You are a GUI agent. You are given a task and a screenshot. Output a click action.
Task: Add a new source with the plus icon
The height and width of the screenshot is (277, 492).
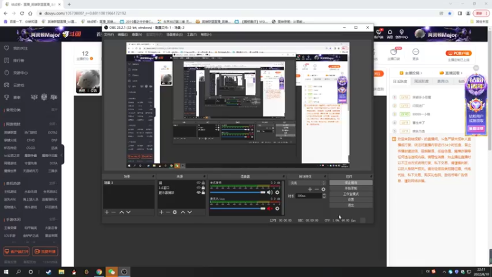[161, 212]
